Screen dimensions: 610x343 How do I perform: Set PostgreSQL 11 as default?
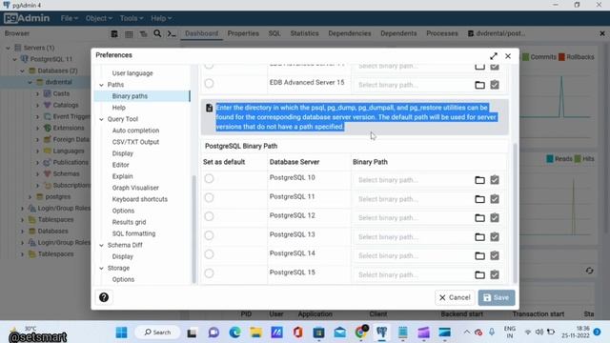(x=209, y=197)
